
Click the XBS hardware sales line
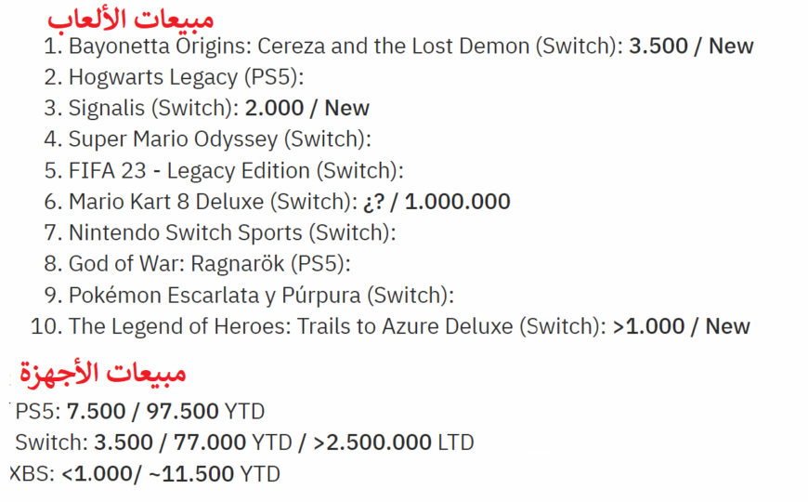[x=145, y=474]
